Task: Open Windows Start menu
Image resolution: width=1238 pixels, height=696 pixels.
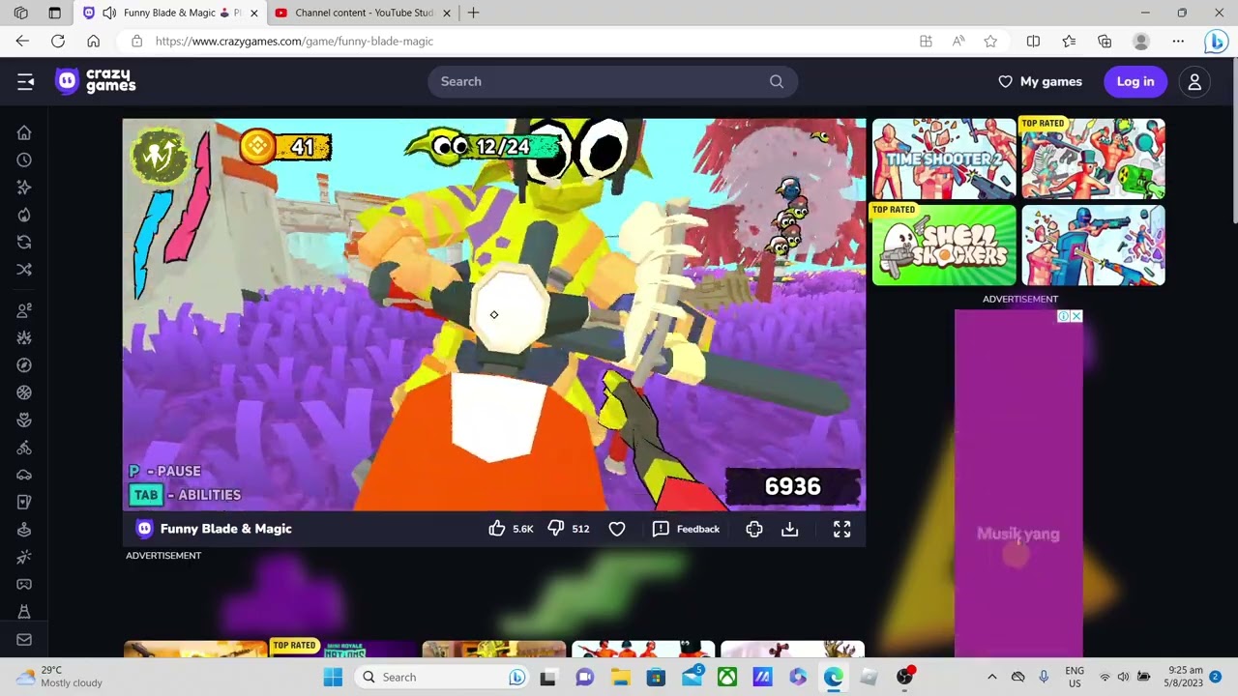Action: click(333, 677)
